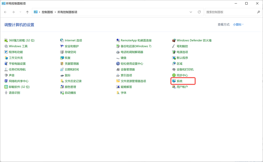Open the 轻松使用设置中心 icon
The height and width of the screenshot is (162, 263).
(118, 64)
